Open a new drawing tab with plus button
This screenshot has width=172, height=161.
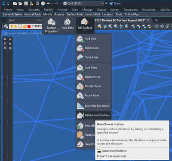click(156, 20)
